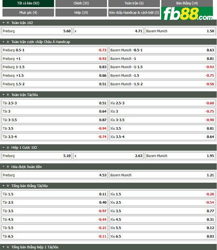Select Xỉu 4.5 at 0.31
The image size is (217, 250).
click(162, 220)
